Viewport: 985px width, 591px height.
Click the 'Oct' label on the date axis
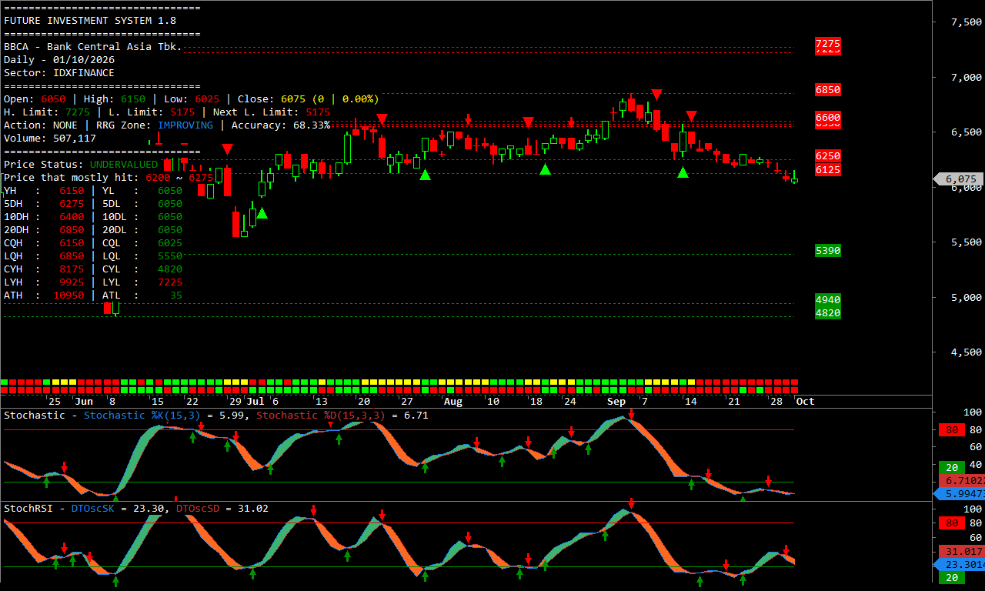(x=805, y=402)
